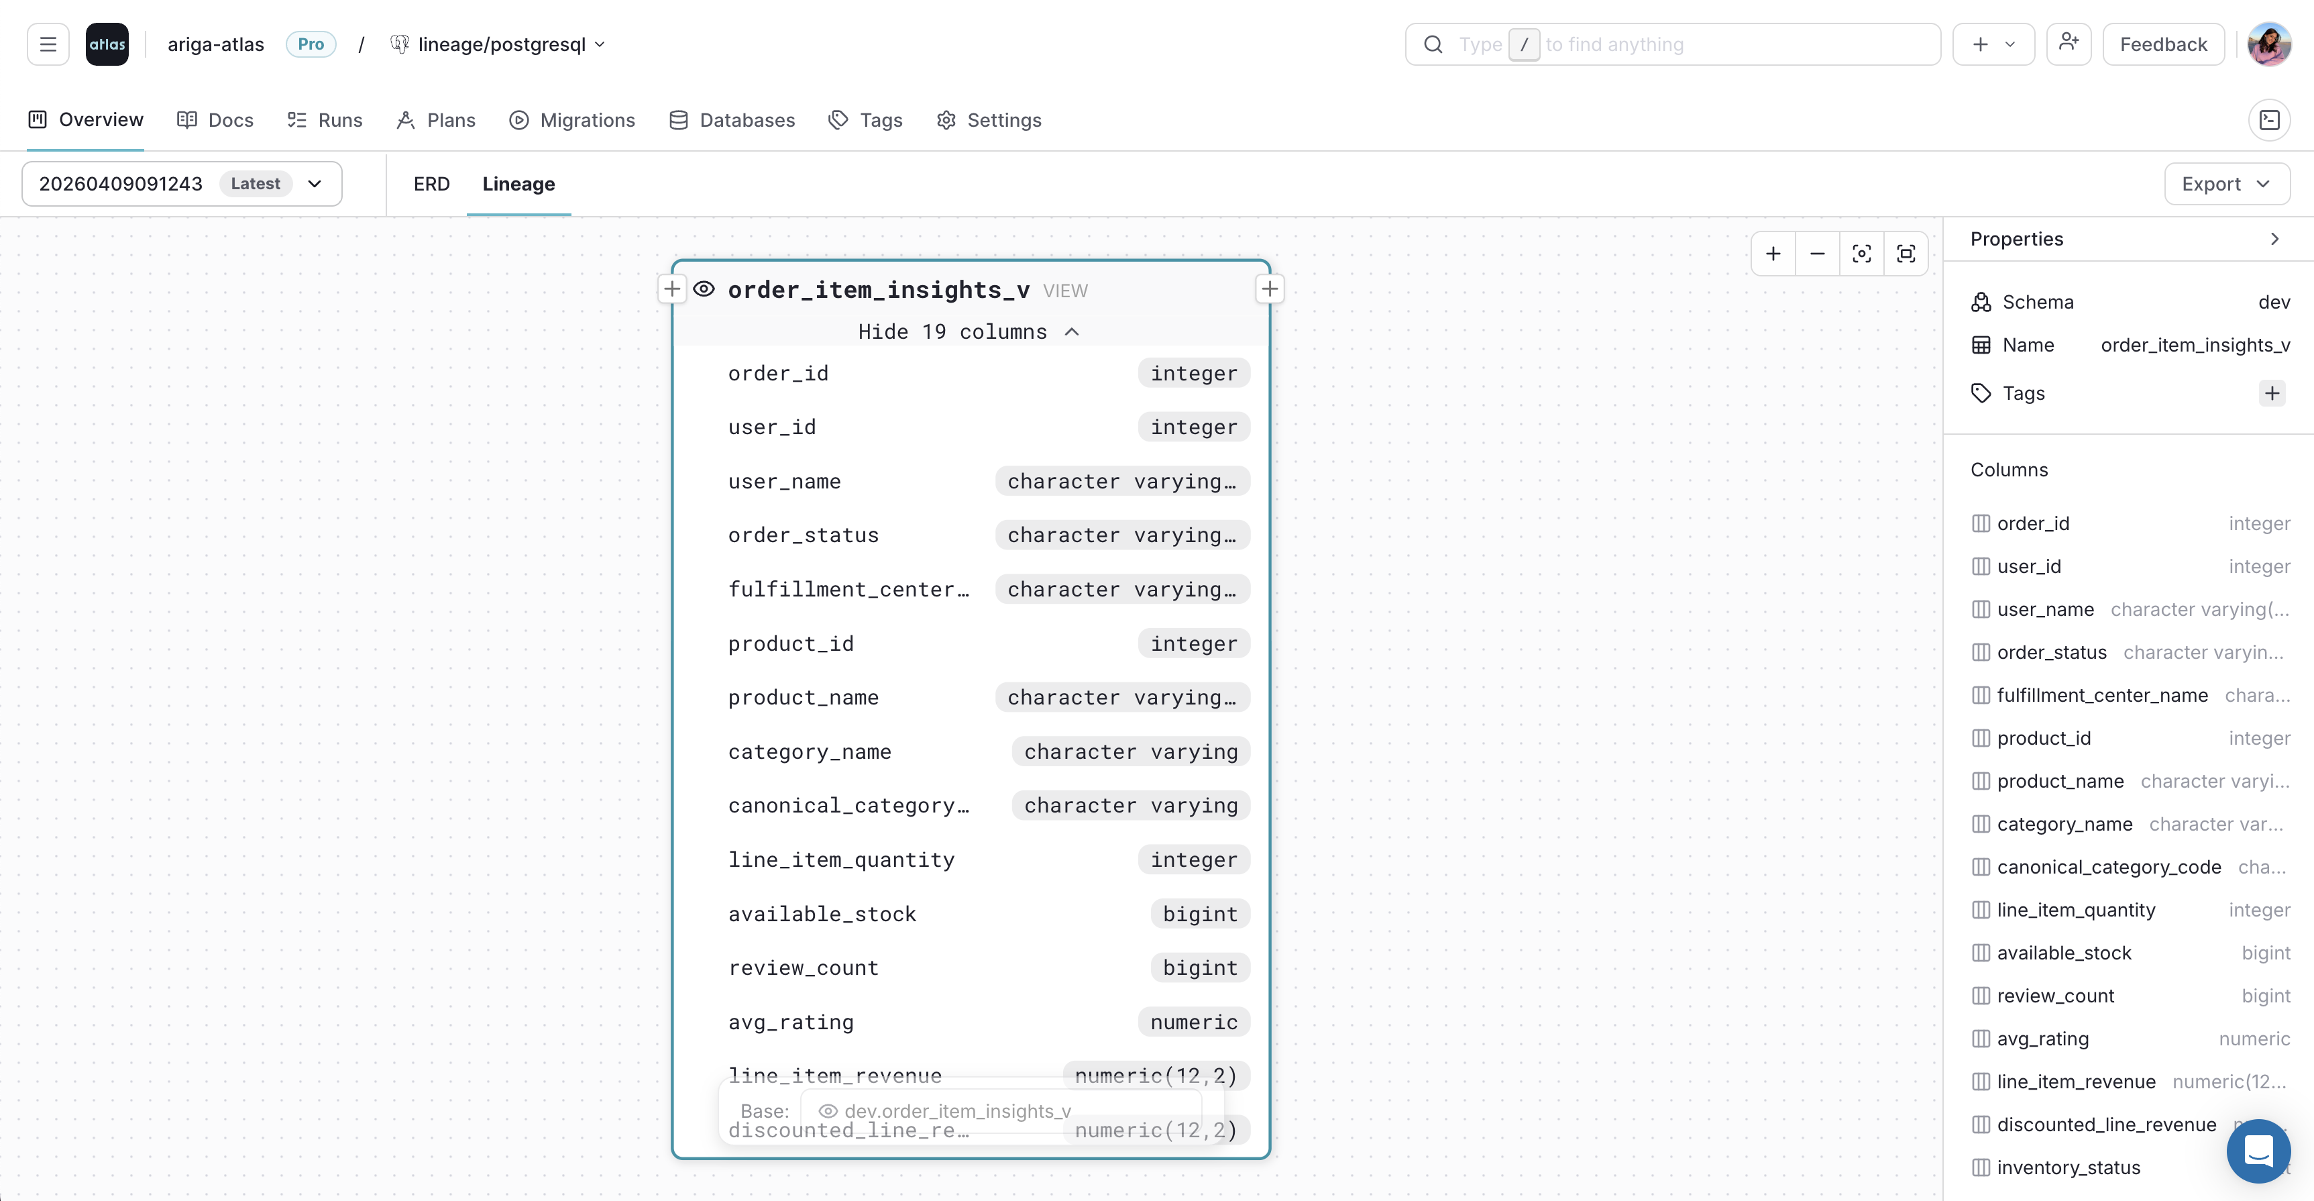The image size is (2314, 1201).
Task: Open the hamburger navigation menu
Action: [48, 43]
